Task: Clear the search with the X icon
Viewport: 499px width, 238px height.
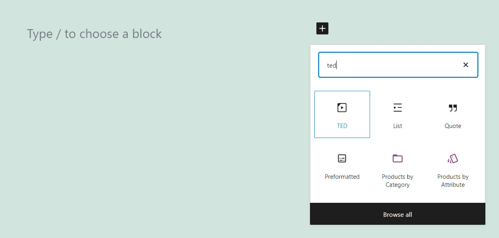Action: coord(465,64)
